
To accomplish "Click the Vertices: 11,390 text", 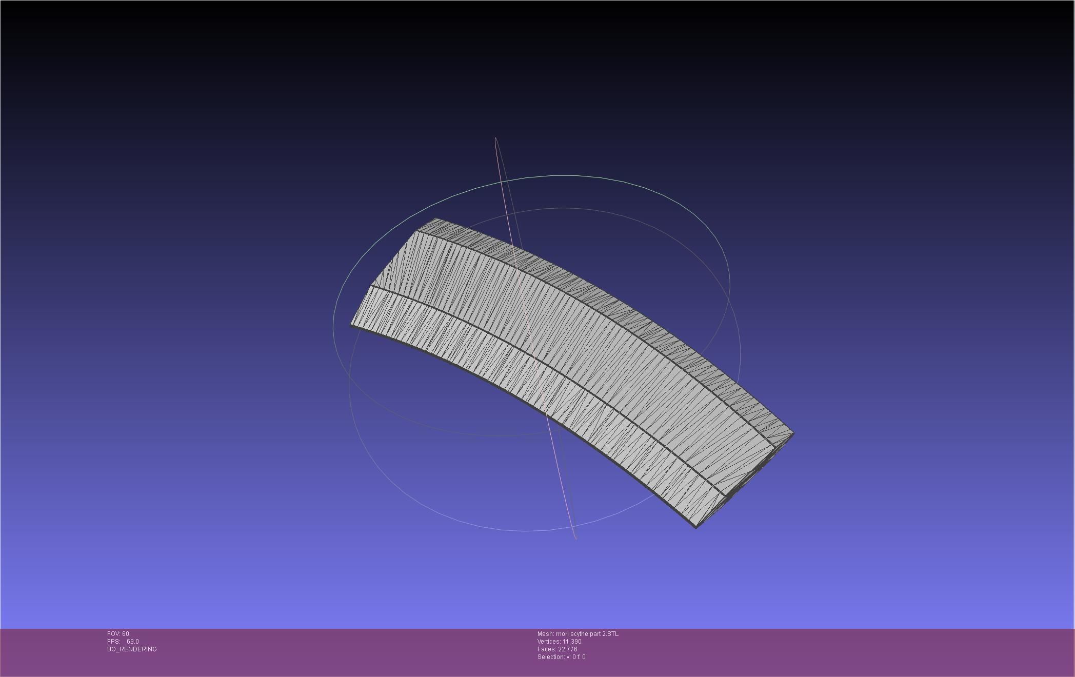I will [559, 642].
